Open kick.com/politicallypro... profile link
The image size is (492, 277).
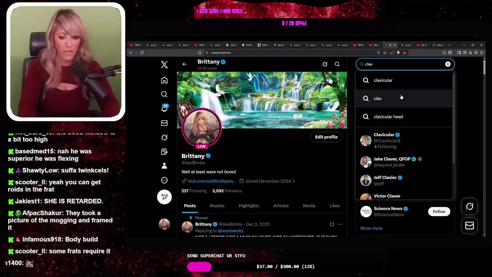(211, 181)
